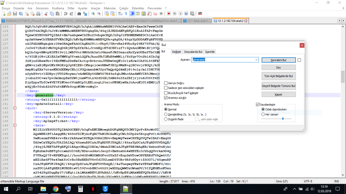Click the Undo arrow icon
346x194 pixels.
click(65, 14)
